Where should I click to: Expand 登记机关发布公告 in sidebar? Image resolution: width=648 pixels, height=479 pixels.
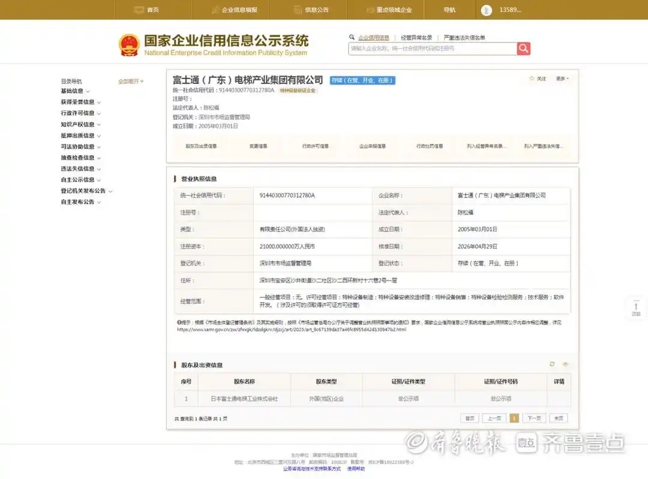pos(86,191)
